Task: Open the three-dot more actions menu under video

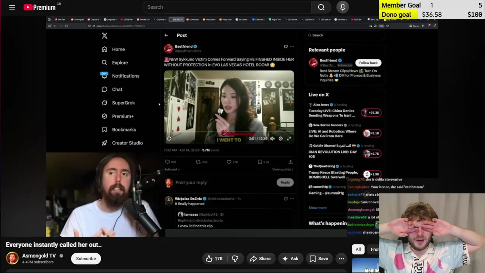Action: pos(341,259)
